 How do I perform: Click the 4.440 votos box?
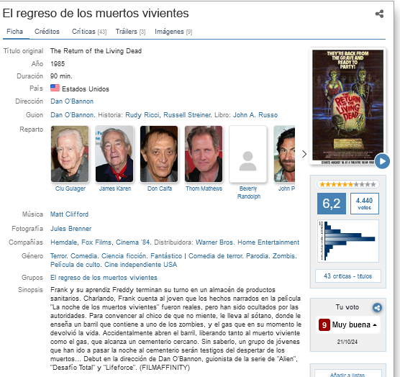click(x=364, y=204)
